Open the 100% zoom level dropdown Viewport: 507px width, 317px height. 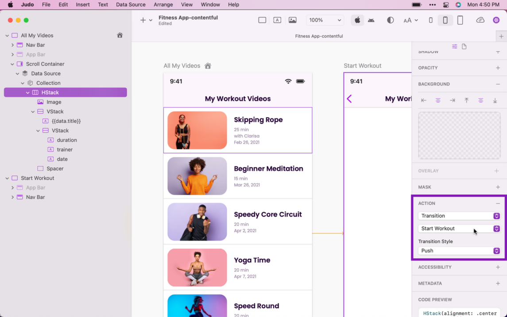(325, 20)
